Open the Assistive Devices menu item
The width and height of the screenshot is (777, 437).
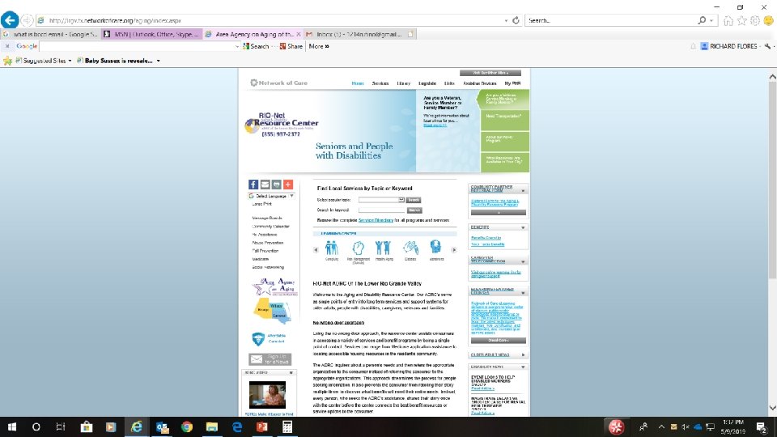480,83
